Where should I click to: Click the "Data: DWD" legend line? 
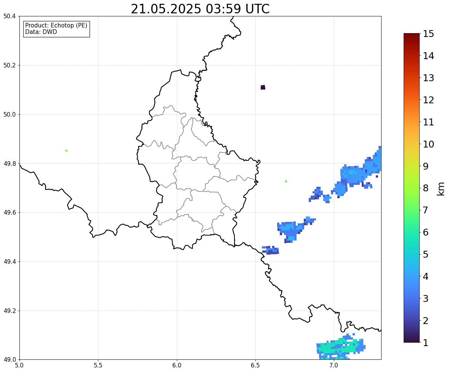(x=41, y=32)
